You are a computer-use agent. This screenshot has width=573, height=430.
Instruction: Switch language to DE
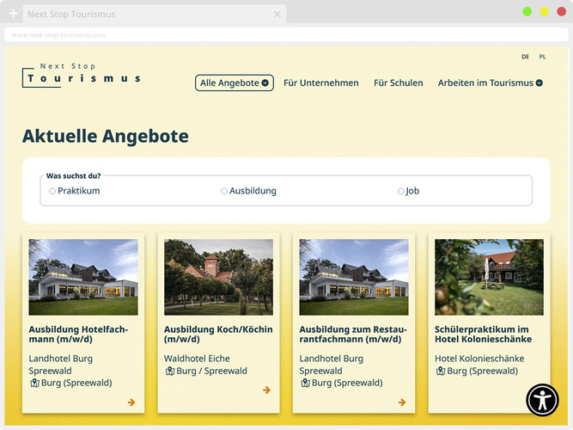[x=525, y=57]
